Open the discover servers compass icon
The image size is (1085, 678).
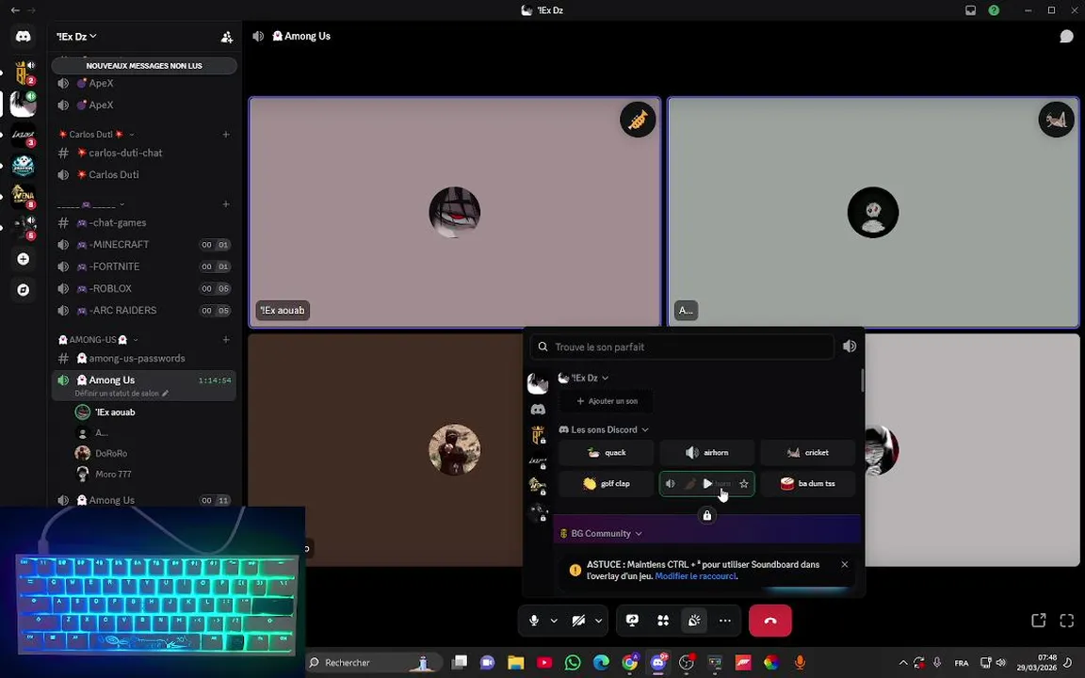tap(23, 289)
